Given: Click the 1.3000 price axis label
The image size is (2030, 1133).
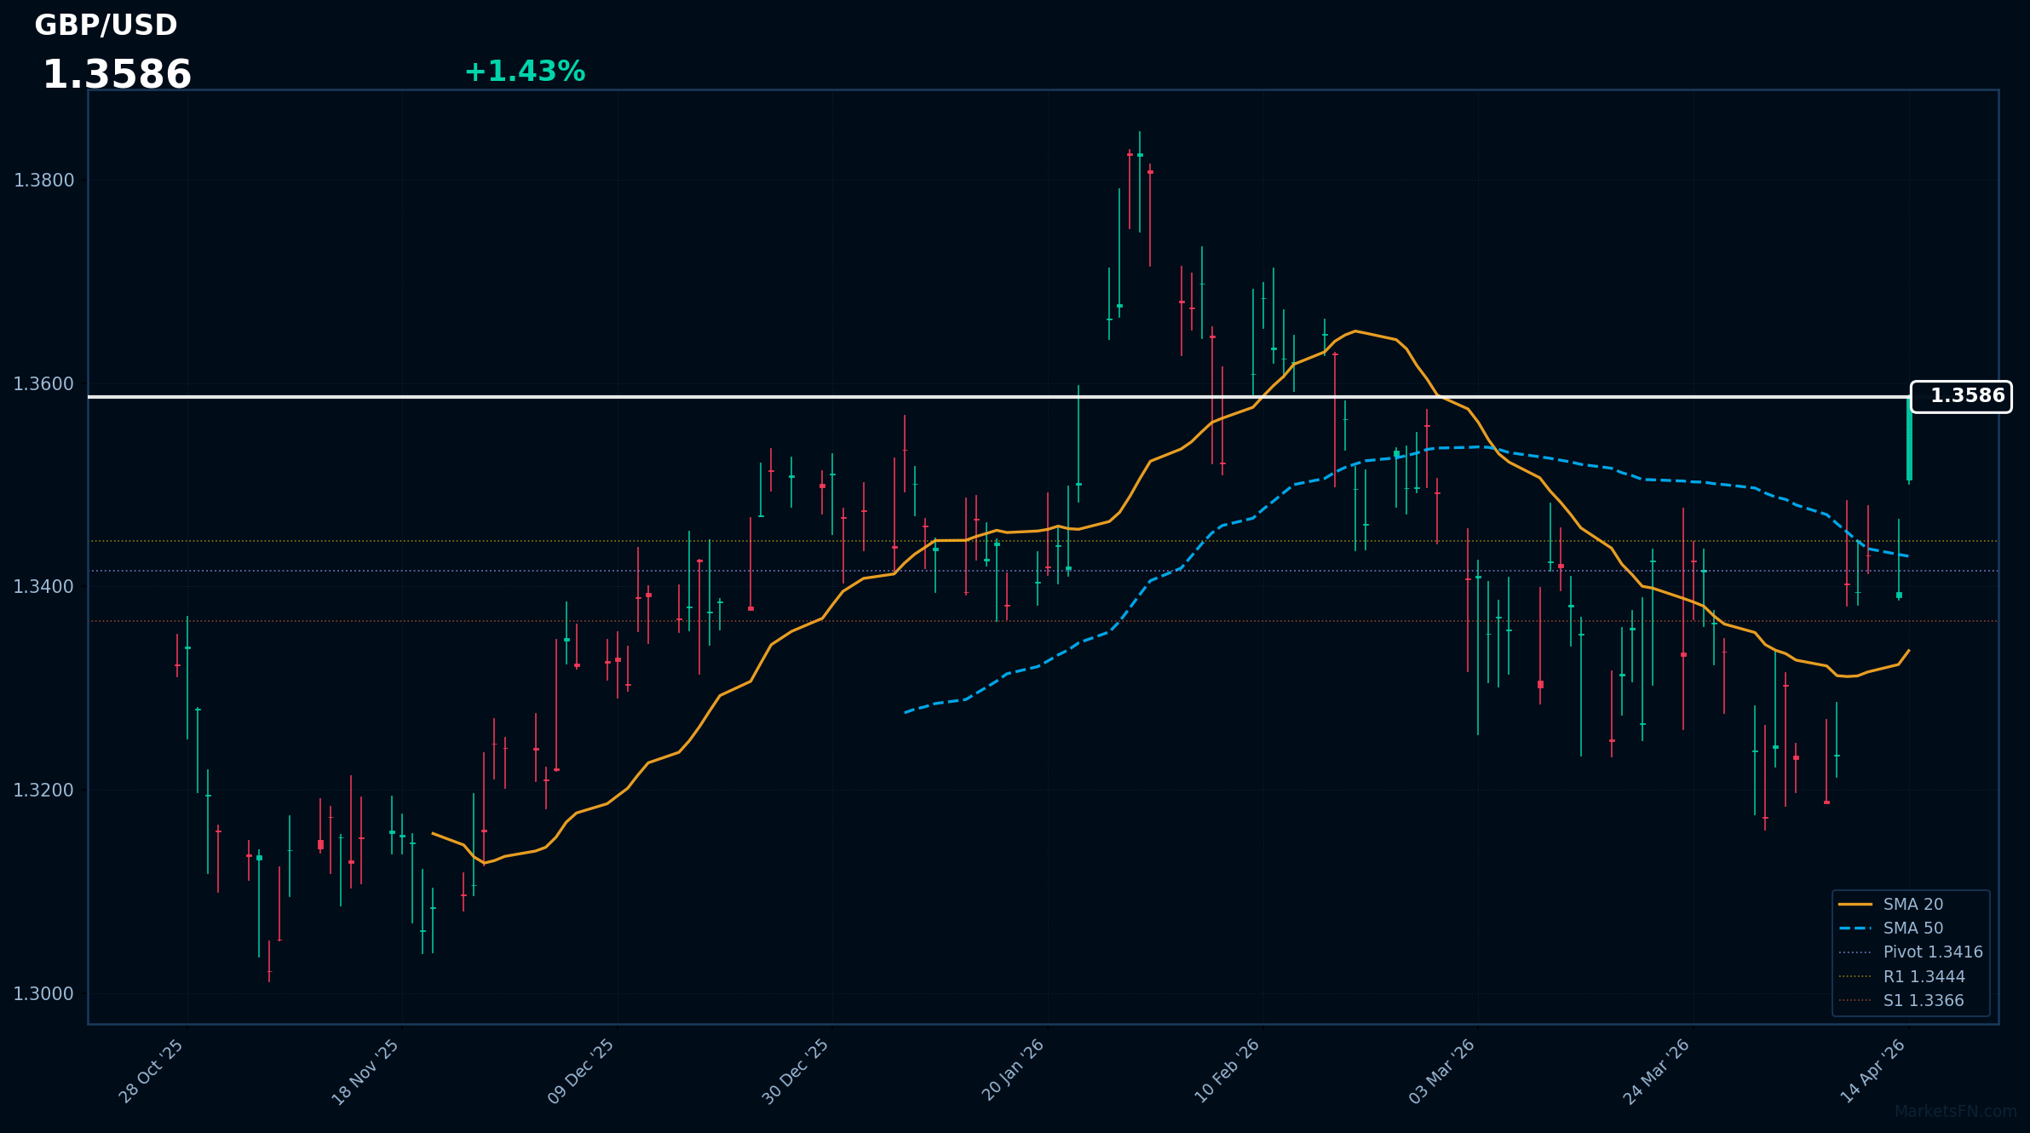Looking at the screenshot, I should [44, 994].
